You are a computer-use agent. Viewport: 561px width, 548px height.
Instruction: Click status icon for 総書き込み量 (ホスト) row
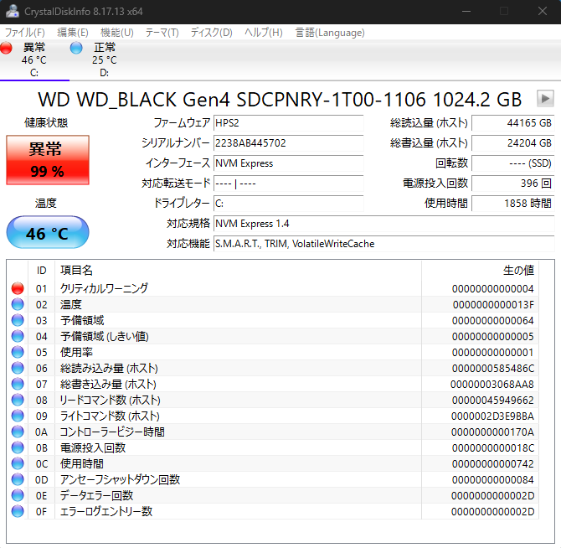18,384
